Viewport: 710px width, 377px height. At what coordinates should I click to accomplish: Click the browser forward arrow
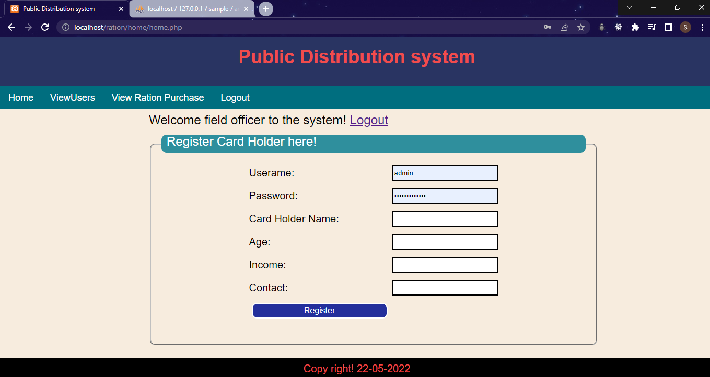[28, 27]
